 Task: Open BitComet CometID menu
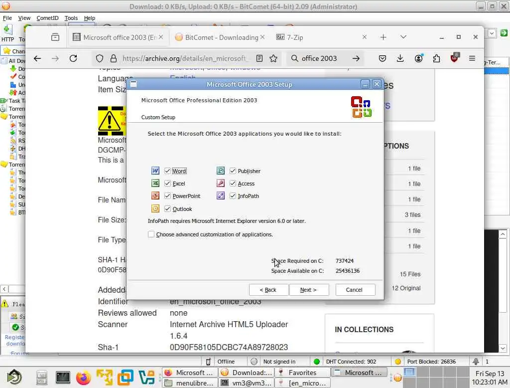47,18
